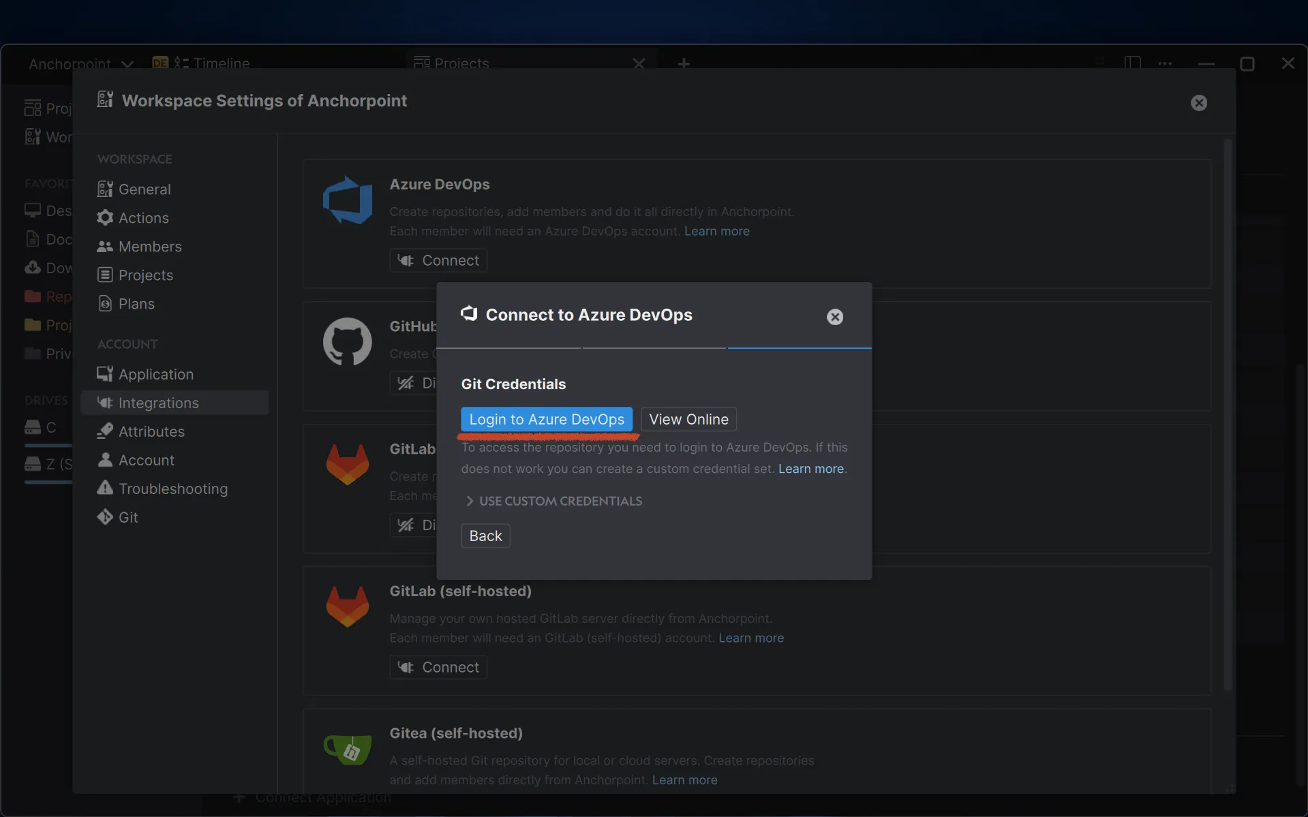
Task: Toggle the split view panel icon
Action: 1132,63
